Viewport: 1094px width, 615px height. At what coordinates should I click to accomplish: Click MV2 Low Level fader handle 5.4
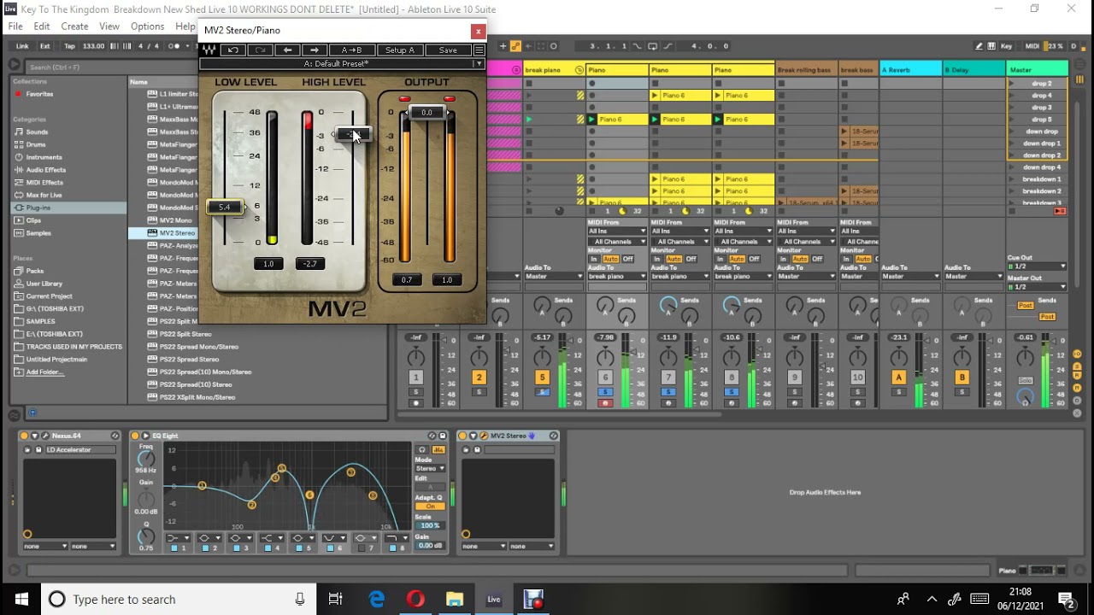225,207
